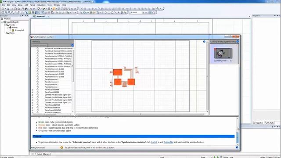Collapse the Board1 tree node
Screen dimensions: 281x158
pos(8,28)
